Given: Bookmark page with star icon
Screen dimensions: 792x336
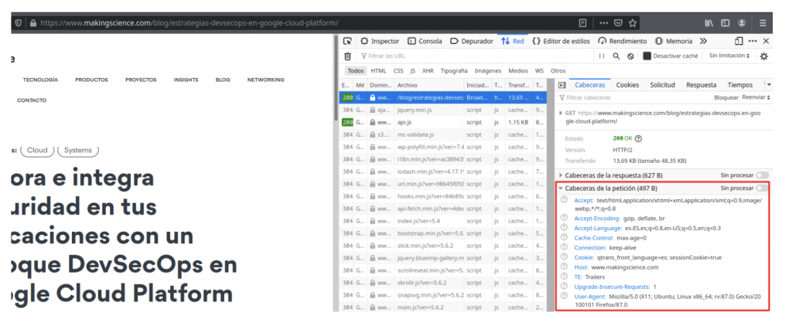Looking at the screenshot, I should click(x=633, y=23).
